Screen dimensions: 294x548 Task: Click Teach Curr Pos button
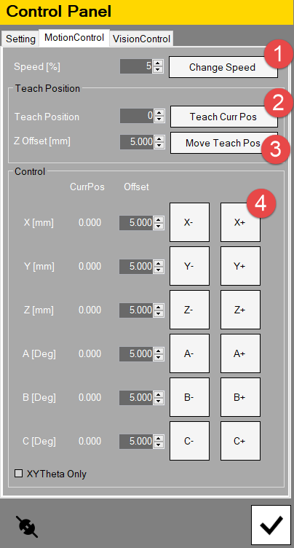[x=224, y=117]
